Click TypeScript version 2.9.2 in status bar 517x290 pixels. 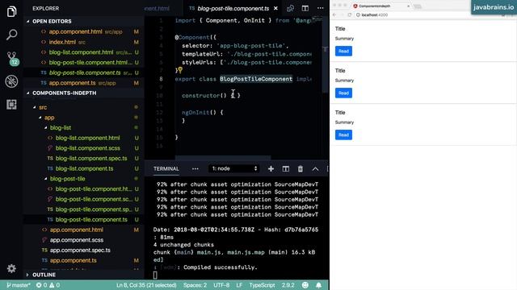coord(288,285)
